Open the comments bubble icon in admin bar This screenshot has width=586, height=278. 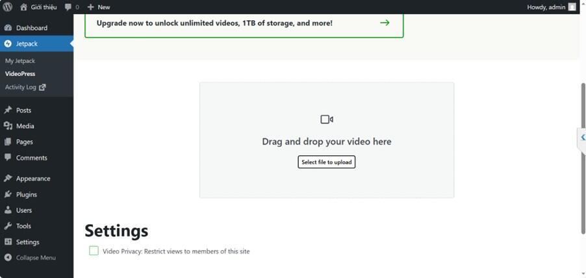68,7
